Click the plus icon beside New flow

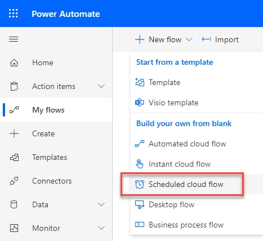(140, 39)
